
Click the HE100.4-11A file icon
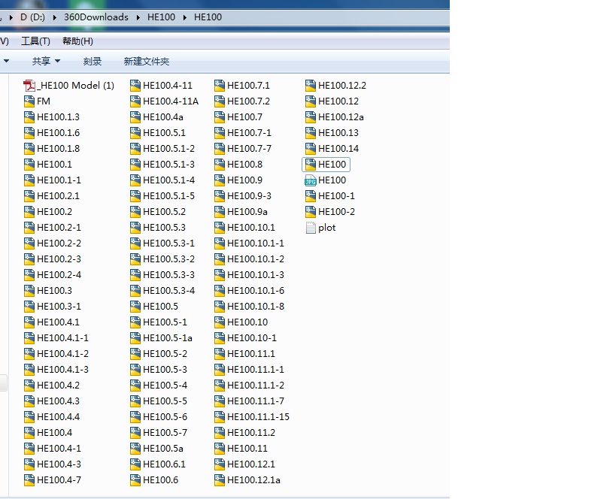(x=135, y=101)
